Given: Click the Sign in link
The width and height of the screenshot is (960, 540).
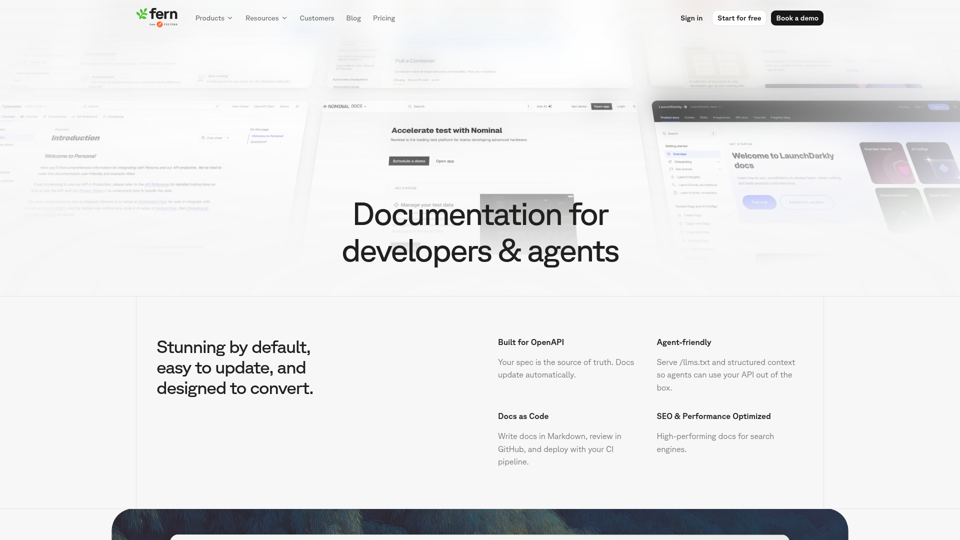Looking at the screenshot, I should (691, 18).
